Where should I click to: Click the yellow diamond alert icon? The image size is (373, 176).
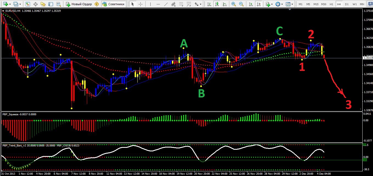(97, 4)
